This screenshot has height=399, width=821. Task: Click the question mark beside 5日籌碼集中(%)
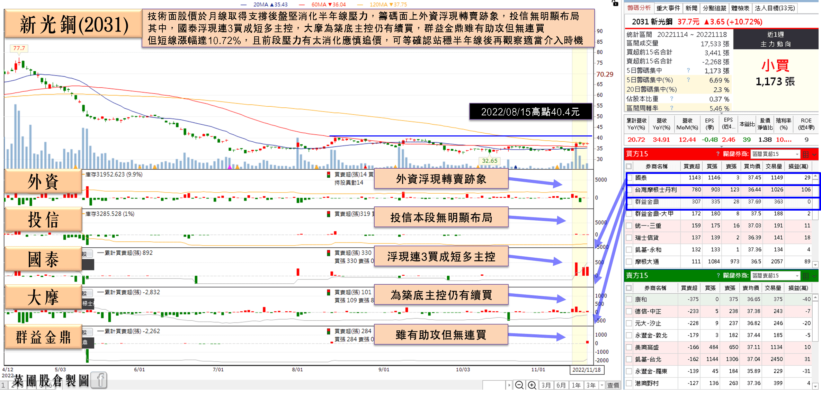(x=688, y=80)
